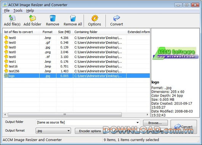Click the test16 file name
202x145 pixels.
click(13, 66)
